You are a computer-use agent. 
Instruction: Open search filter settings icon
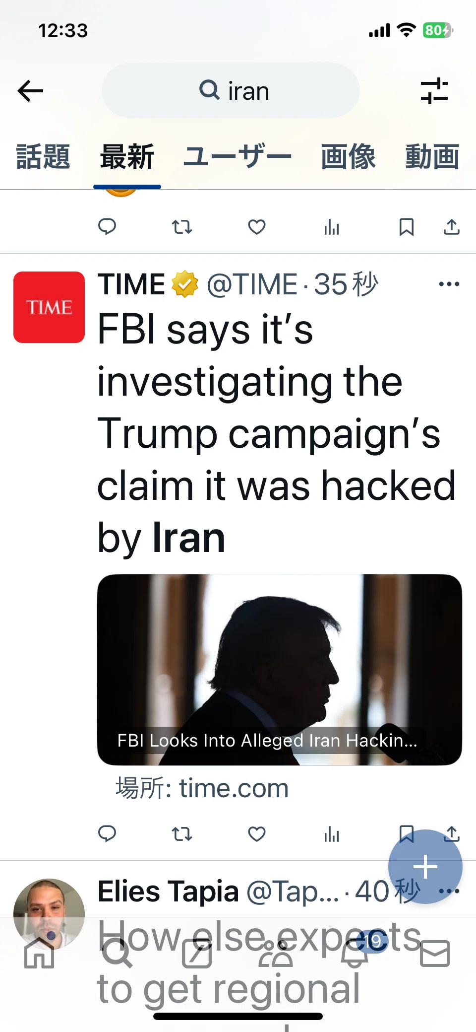[434, 91]
